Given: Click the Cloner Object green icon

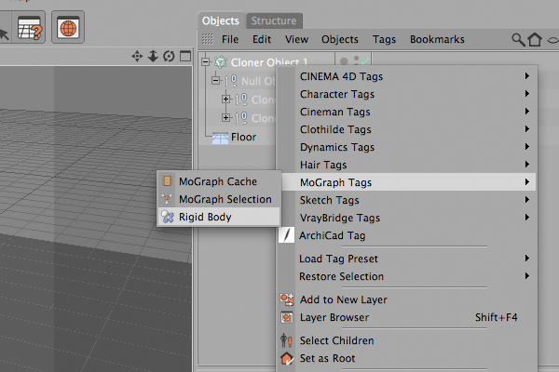Looking at the screenshot, I should [221, 62].
